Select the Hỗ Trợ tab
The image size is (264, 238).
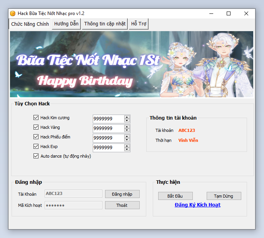(x=139, y=24)
